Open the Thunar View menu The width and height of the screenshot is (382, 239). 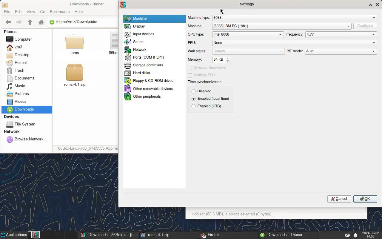point(31,12)
